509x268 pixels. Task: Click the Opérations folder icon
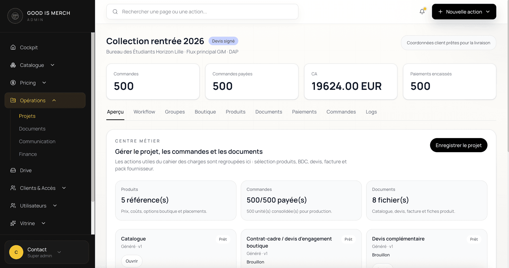tap(13, 100)
